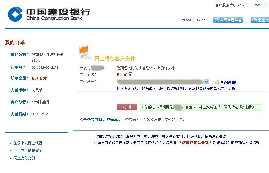Open 网上支付操作演示 link

(28, 151)
